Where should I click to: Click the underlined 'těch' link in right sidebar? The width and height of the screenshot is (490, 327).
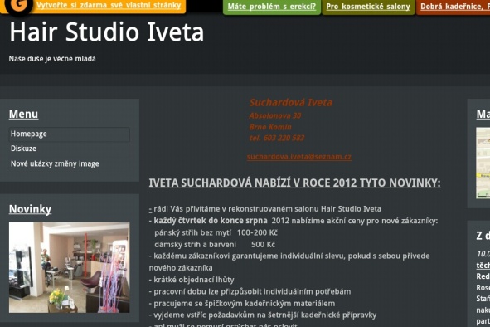coord(483,266)
